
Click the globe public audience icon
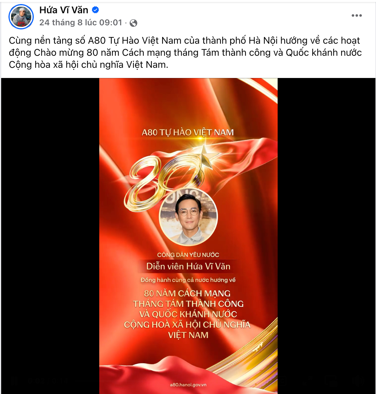pyautogui.click(x=134, y=23)
